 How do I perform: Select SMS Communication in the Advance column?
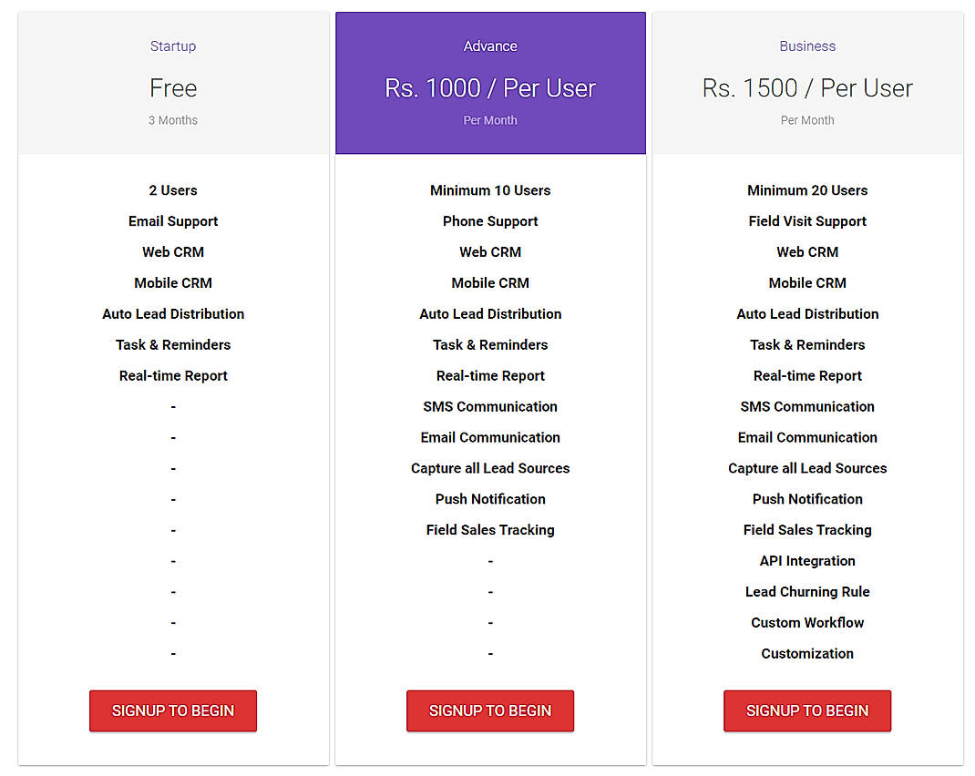coord(490,406)
